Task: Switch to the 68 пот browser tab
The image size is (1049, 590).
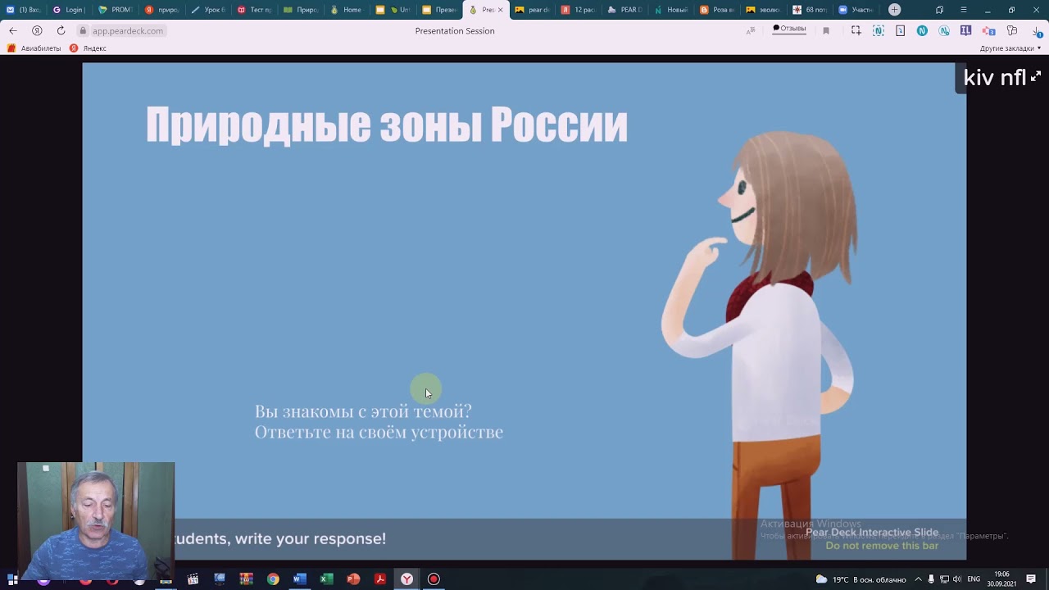Action: point(811,10)
